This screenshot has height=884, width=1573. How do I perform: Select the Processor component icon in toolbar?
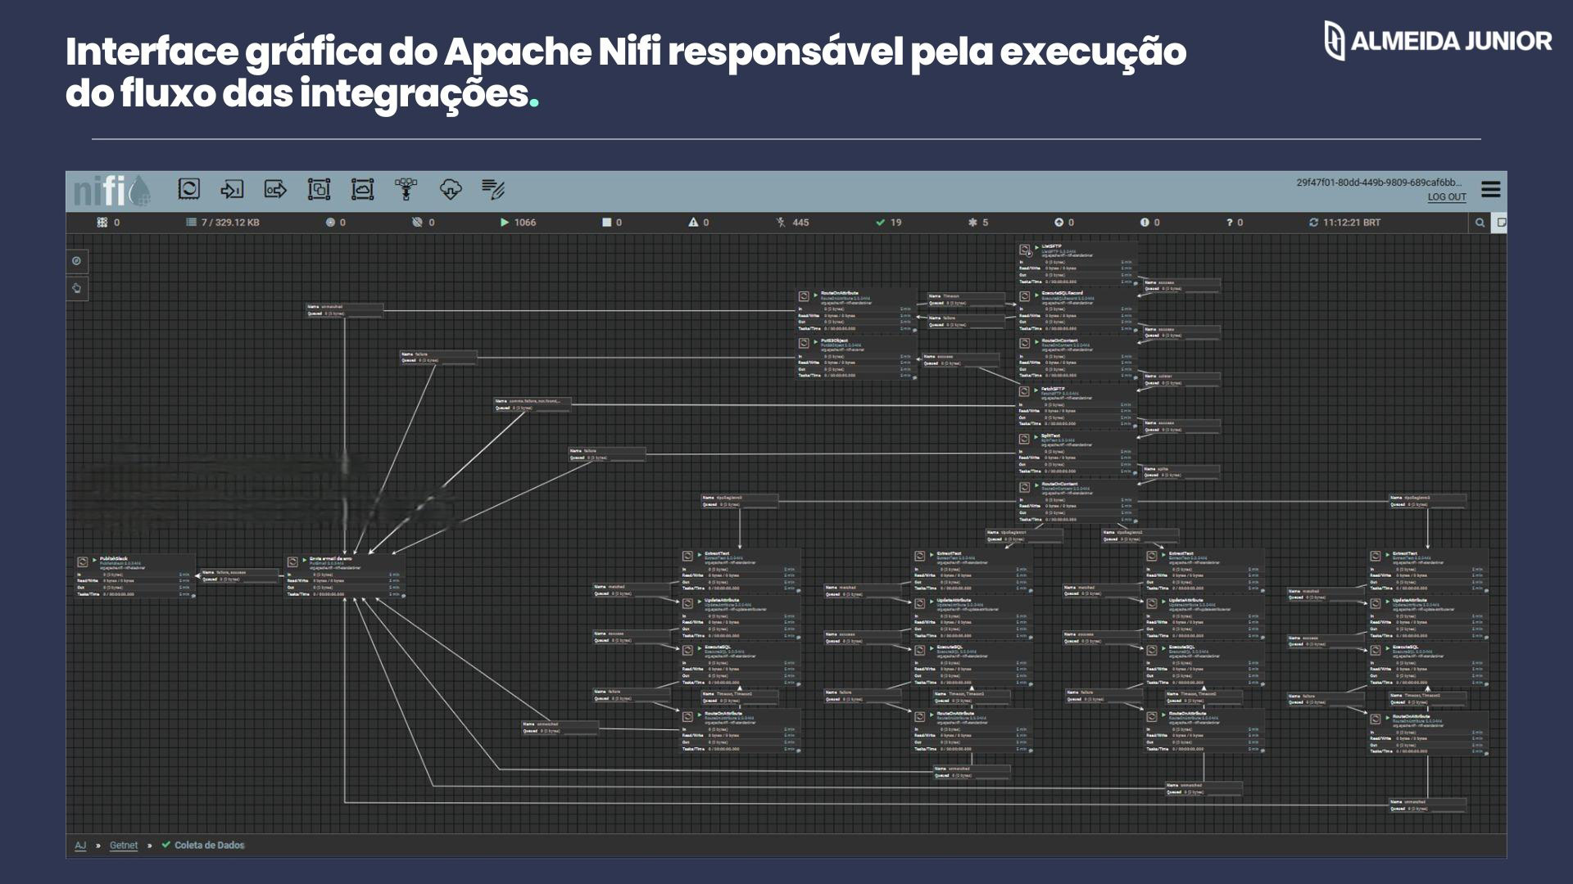point(188,190)
